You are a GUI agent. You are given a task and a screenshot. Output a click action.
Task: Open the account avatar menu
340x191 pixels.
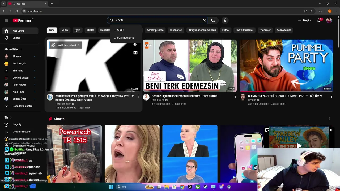pyautogui.click(x=329, y=20)
